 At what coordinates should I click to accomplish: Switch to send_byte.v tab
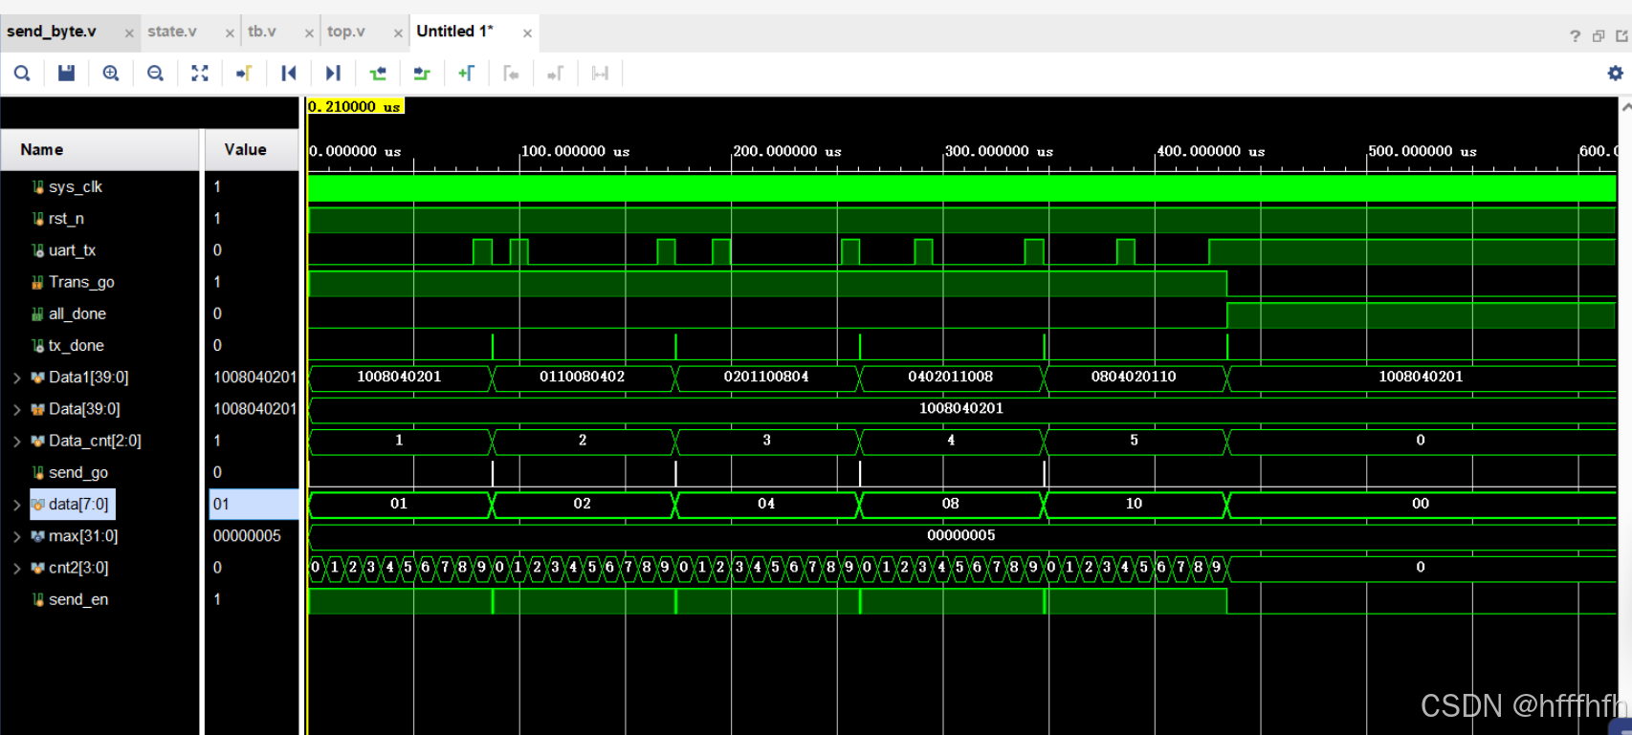[52, 32]
